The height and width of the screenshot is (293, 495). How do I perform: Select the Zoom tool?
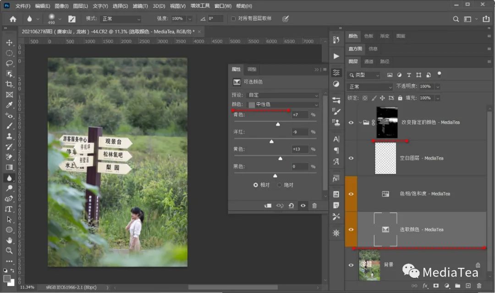(x=9, y=251)
